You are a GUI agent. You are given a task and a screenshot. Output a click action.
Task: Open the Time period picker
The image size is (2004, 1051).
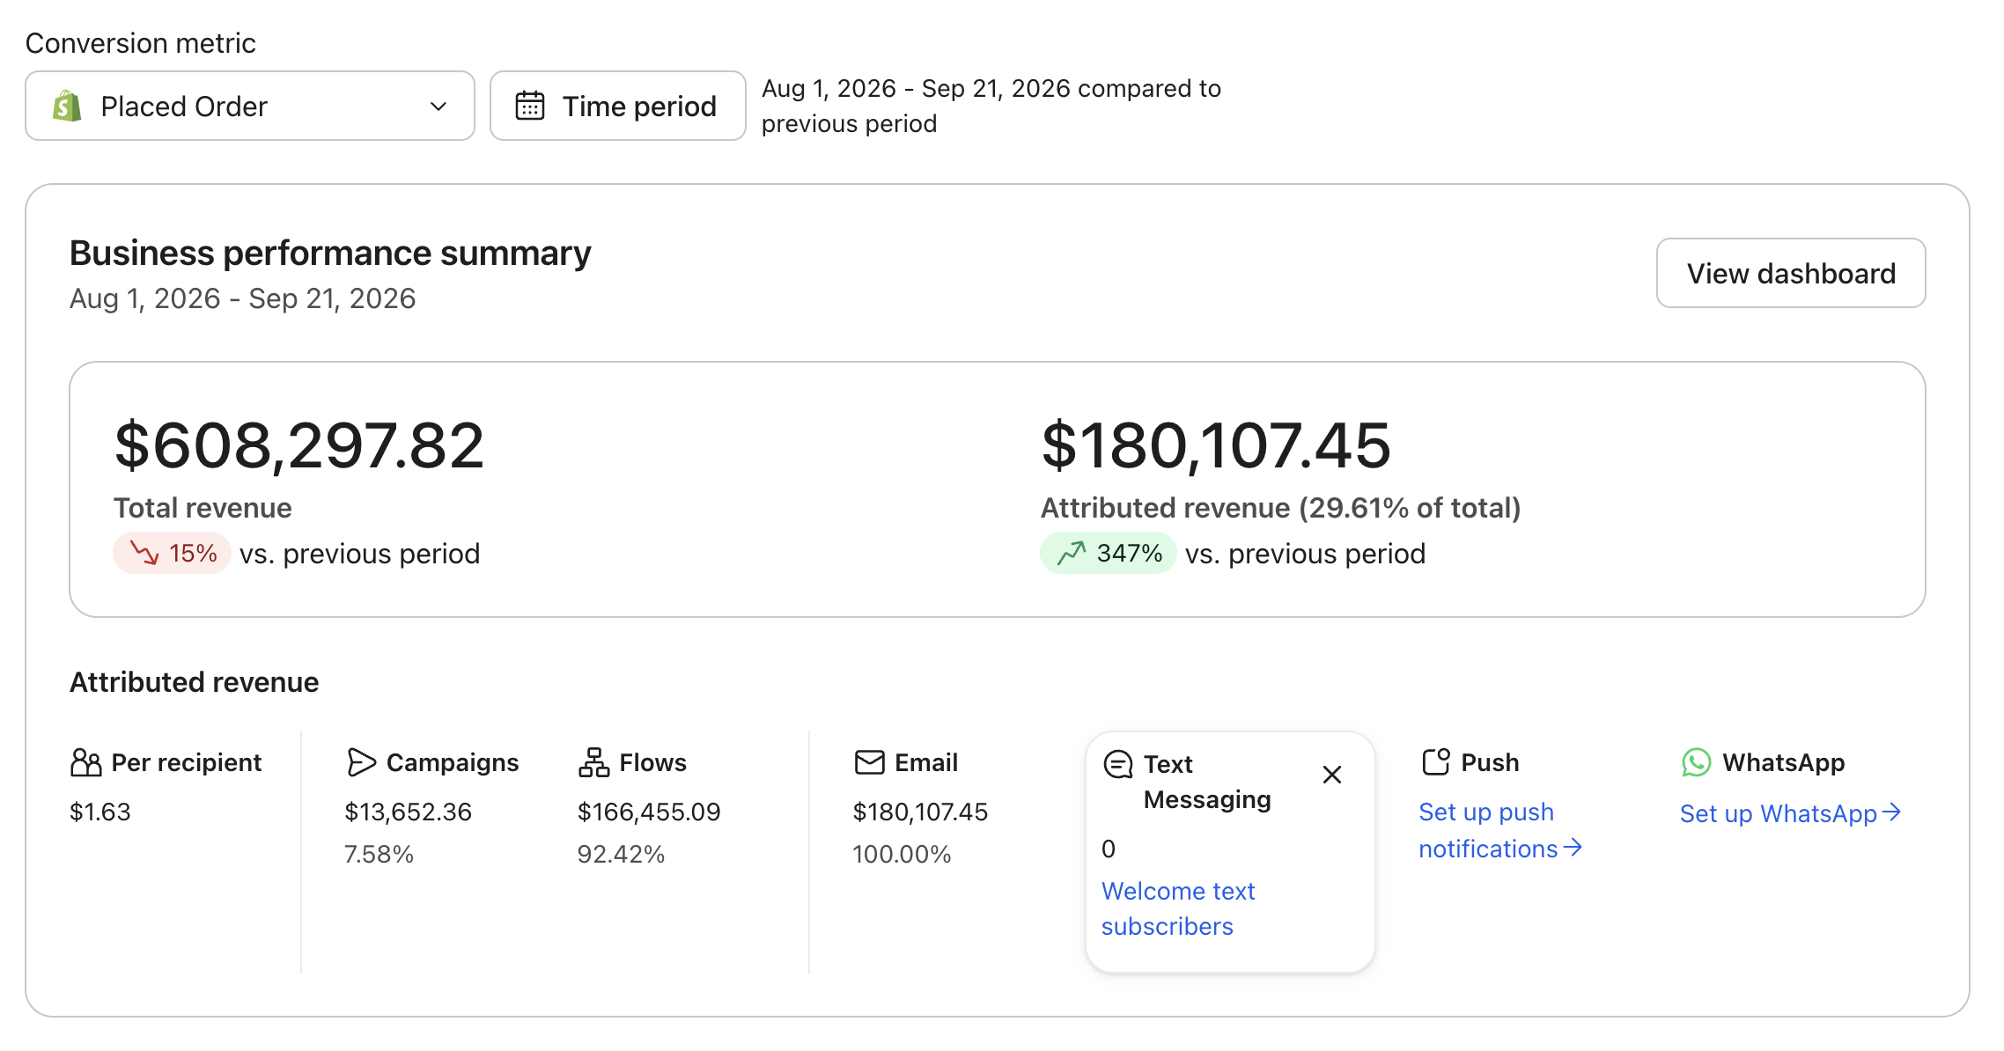(617, 106)
